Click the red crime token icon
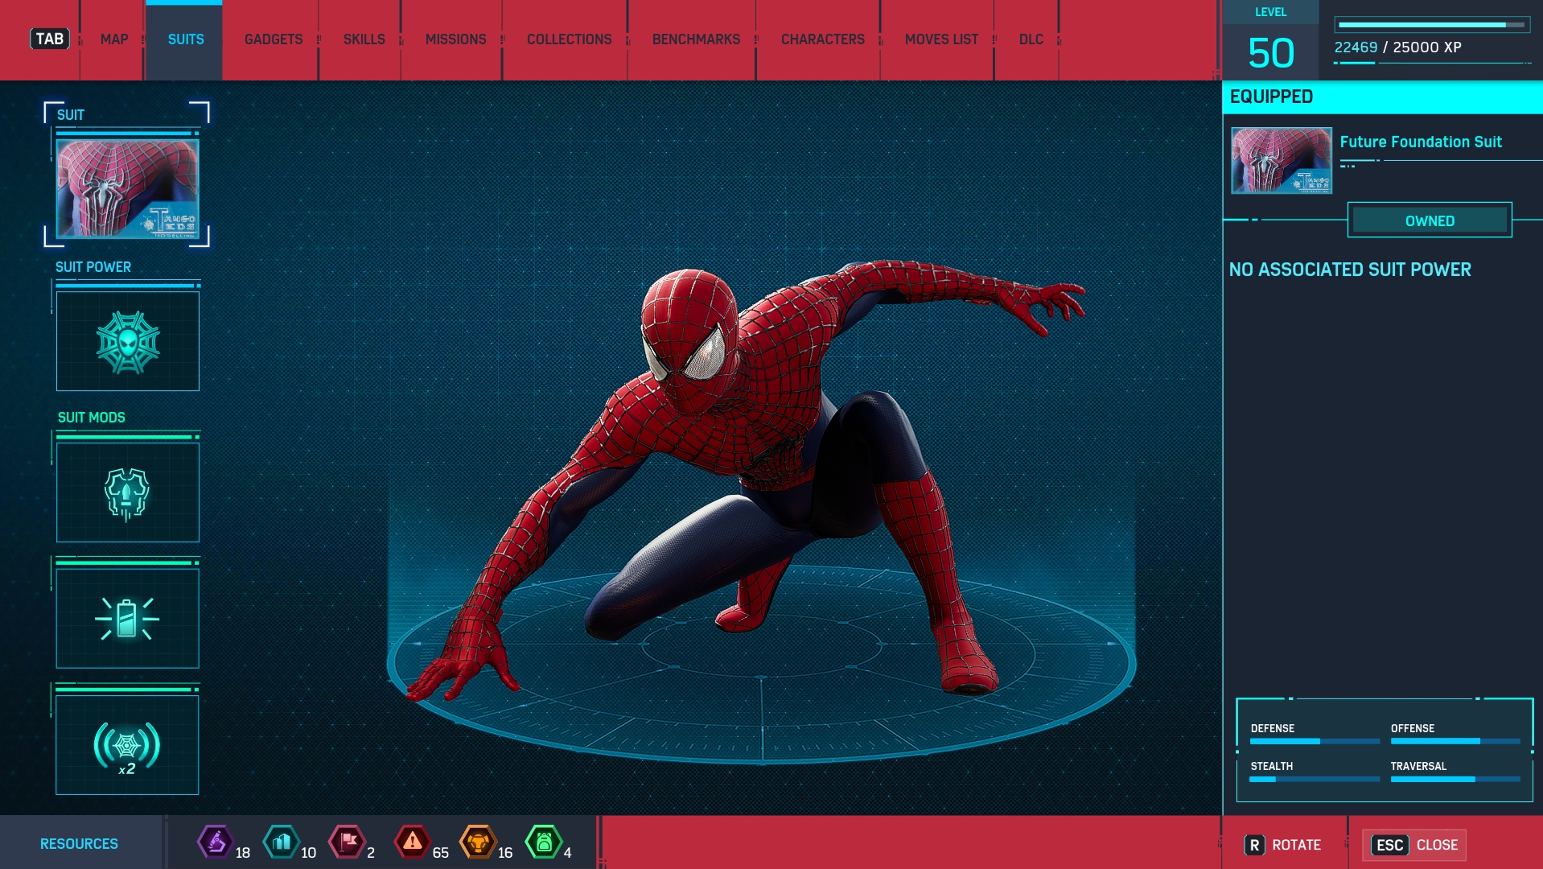The height and width of the screenshot is (869, 1543). (412, 842)
